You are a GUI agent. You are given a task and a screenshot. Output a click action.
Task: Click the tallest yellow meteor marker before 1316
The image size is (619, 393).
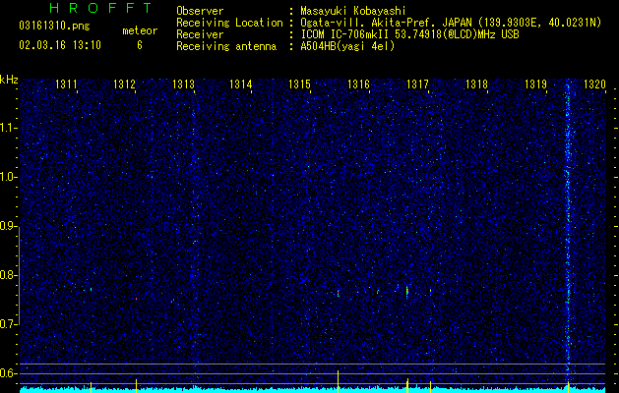[x=338, y=381]
